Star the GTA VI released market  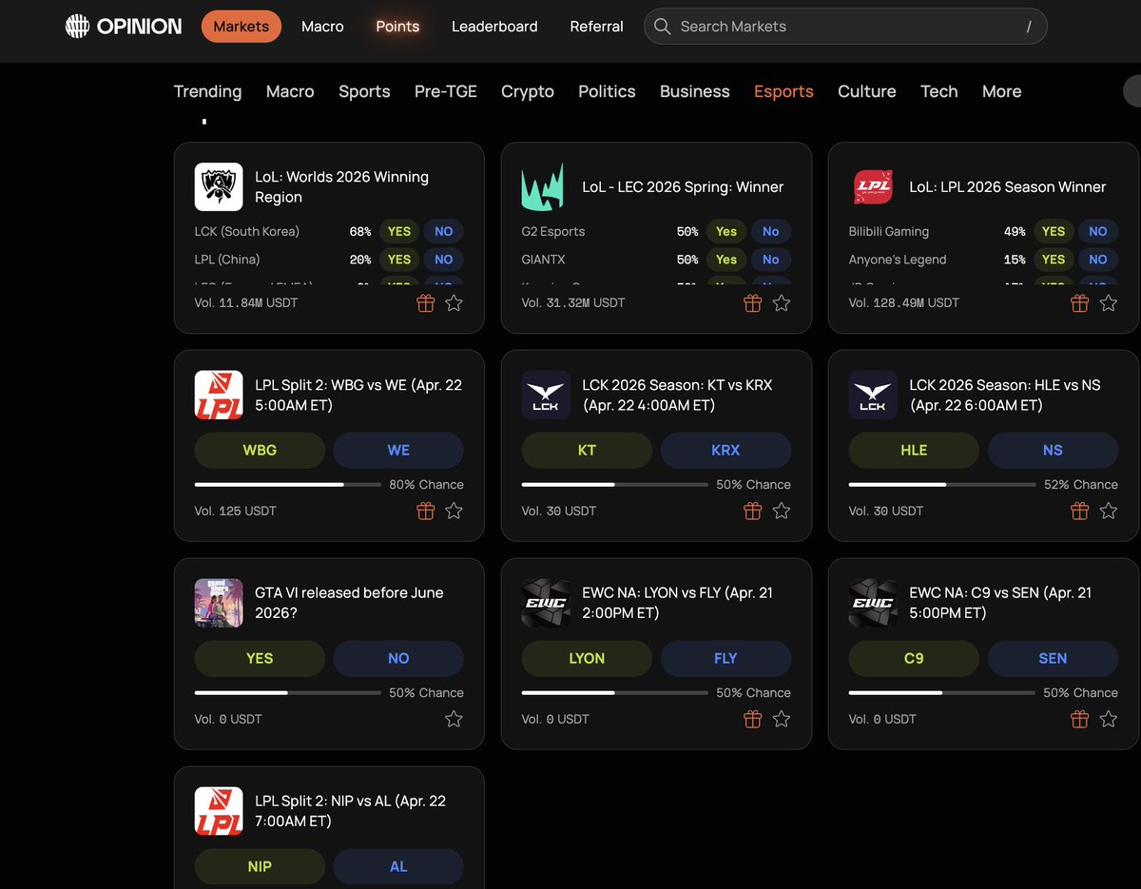click(x=454, y=719)
